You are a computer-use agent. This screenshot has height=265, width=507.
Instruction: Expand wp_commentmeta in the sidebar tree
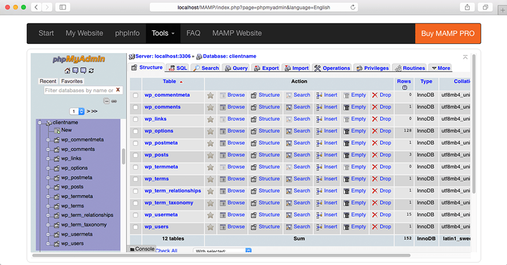click(x=48, y=140)
